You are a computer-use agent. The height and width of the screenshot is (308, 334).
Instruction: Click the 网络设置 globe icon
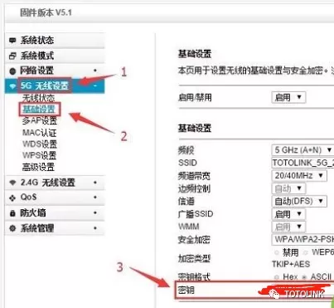click(x=12, y=71)
